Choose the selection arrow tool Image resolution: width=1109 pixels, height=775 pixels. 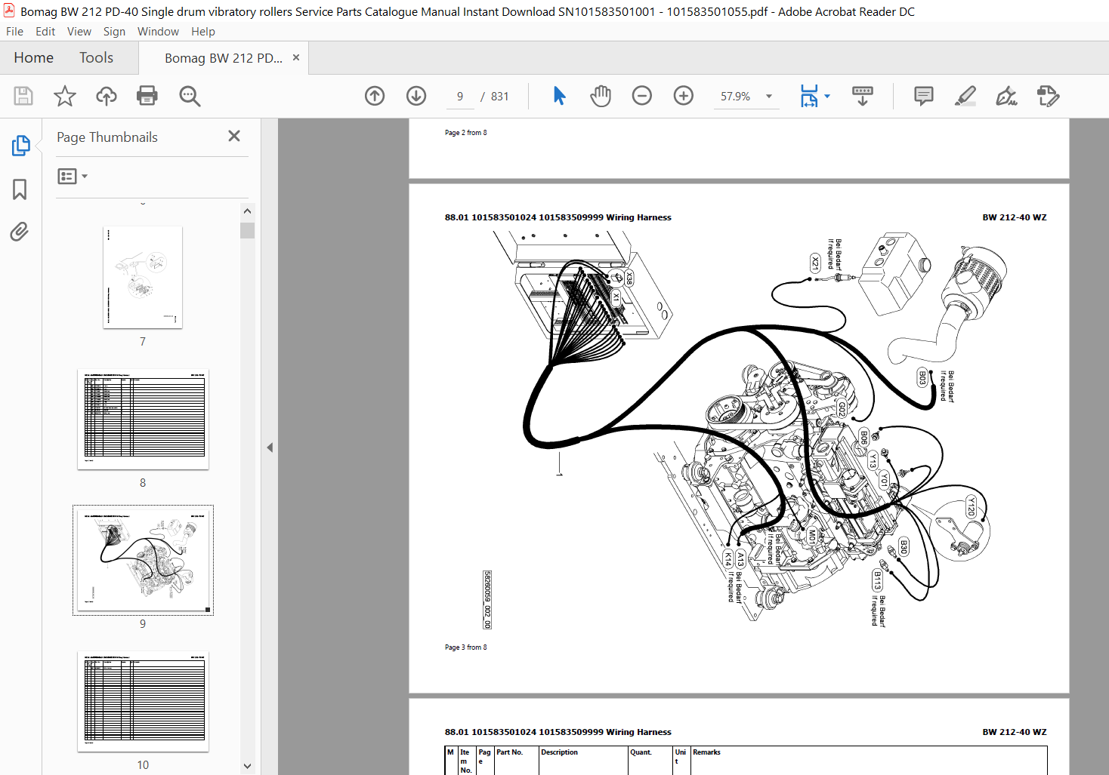[x=559, y=96]
